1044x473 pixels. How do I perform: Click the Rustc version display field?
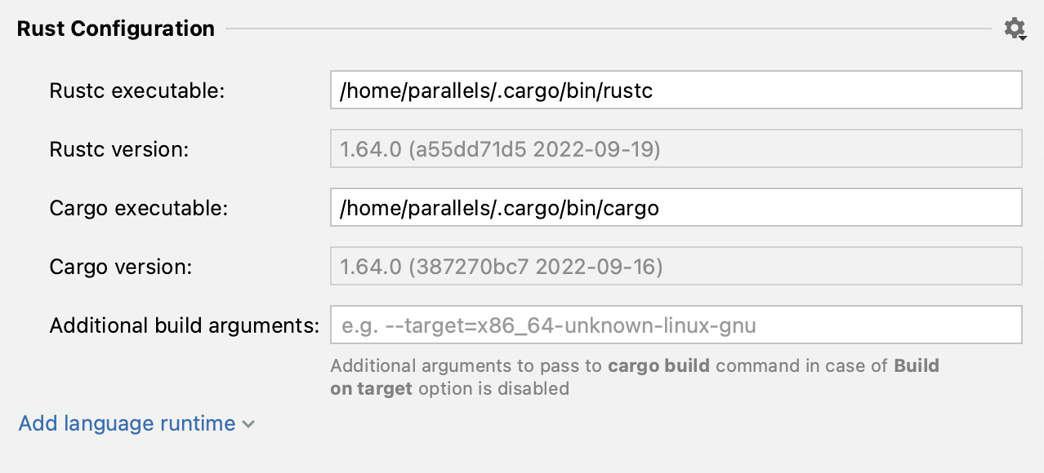click(675, 148)
